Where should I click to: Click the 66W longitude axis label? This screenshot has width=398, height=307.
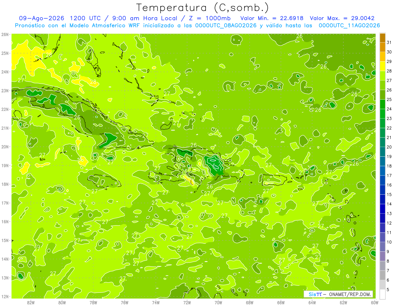point(281,302)
